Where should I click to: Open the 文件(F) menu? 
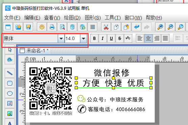pyautogui.click(x=12, y=18)
